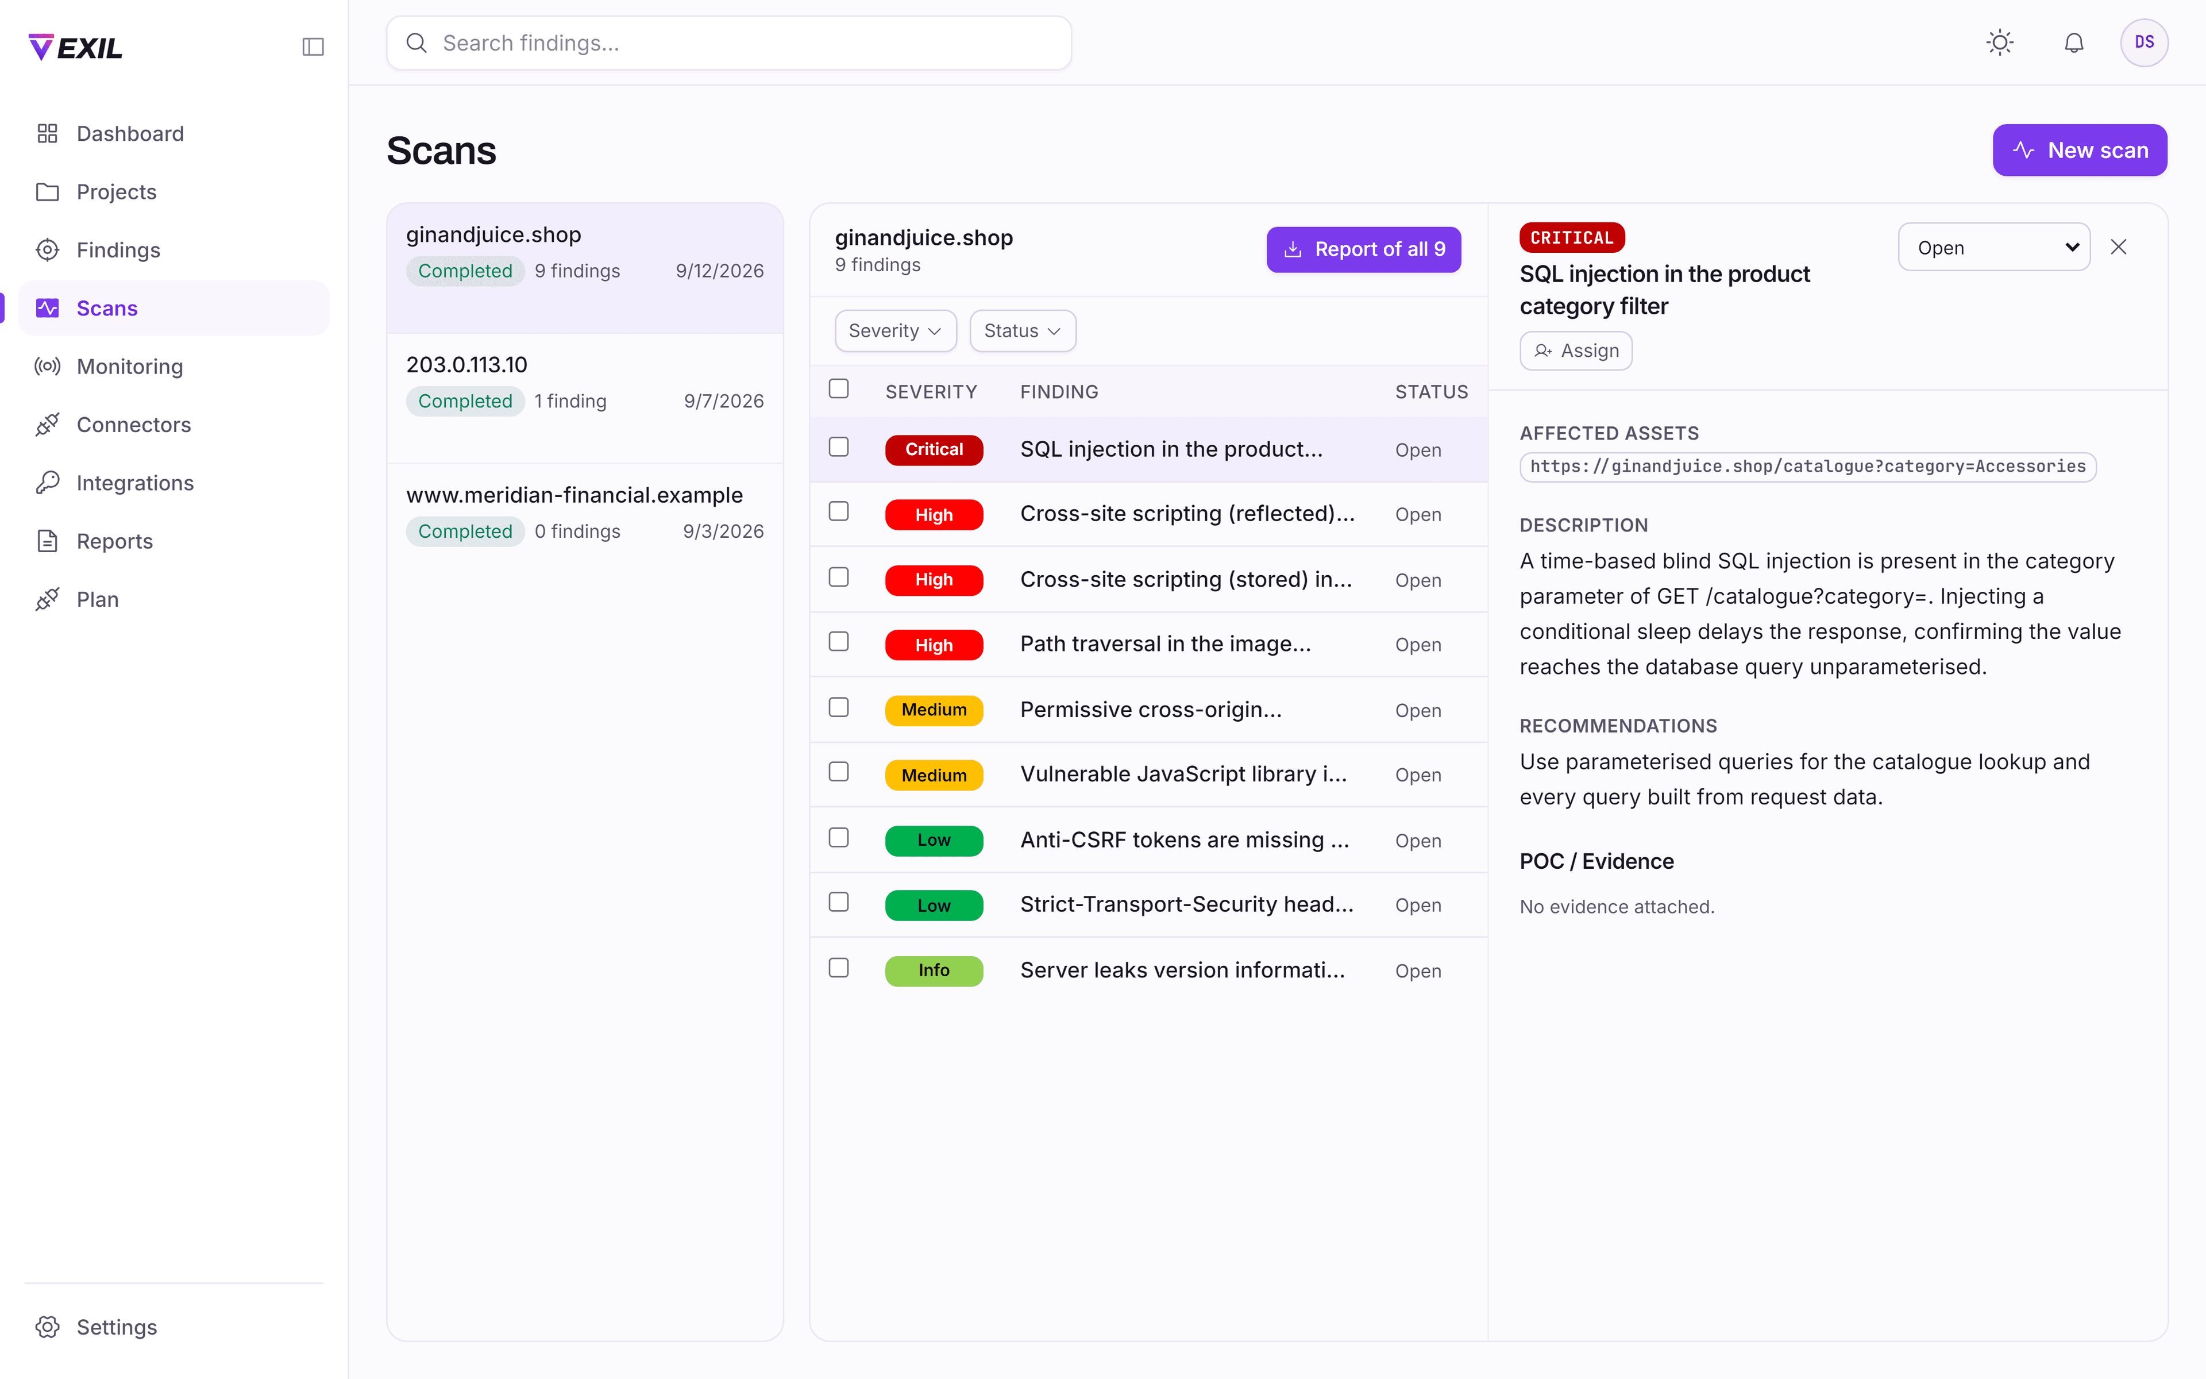Click the Info severity badge
This screenshot has width=2206, height=1379.
pos(934,970)
